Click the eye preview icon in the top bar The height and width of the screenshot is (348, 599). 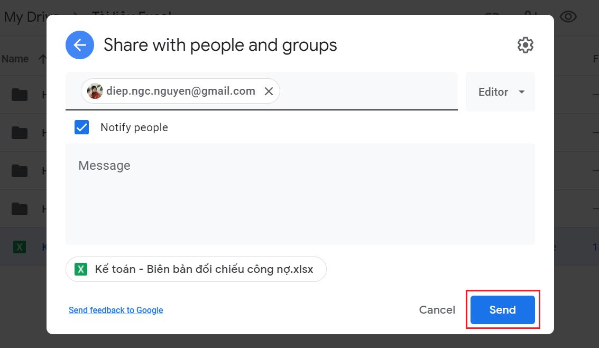tap(568, 16)
